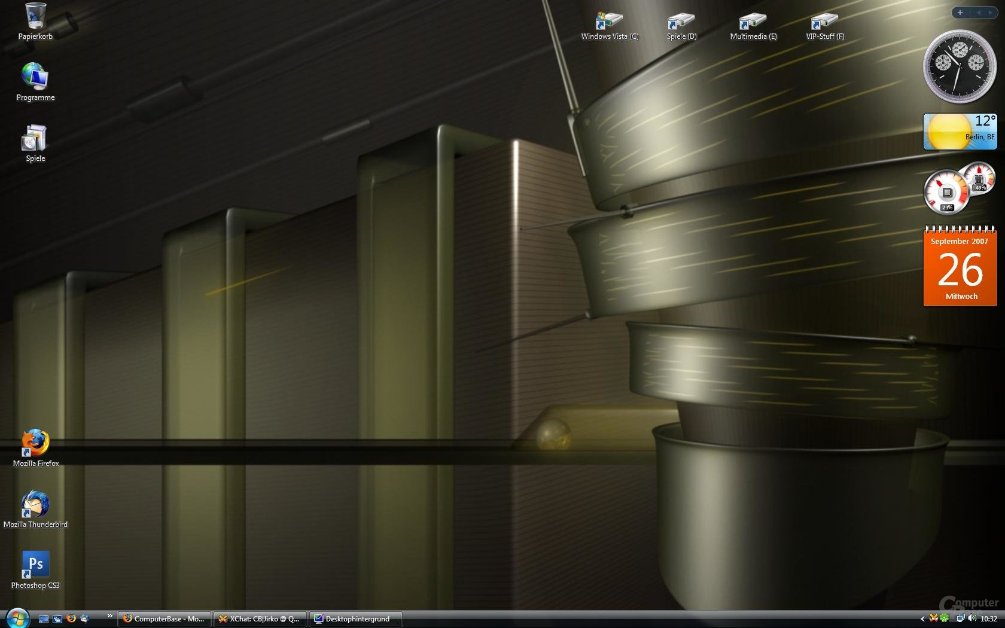Viewport: 1005px width, 628px height.
Task: Switch to the Desktophintergrund taskbar button
Action: click(x=356, y=619)
